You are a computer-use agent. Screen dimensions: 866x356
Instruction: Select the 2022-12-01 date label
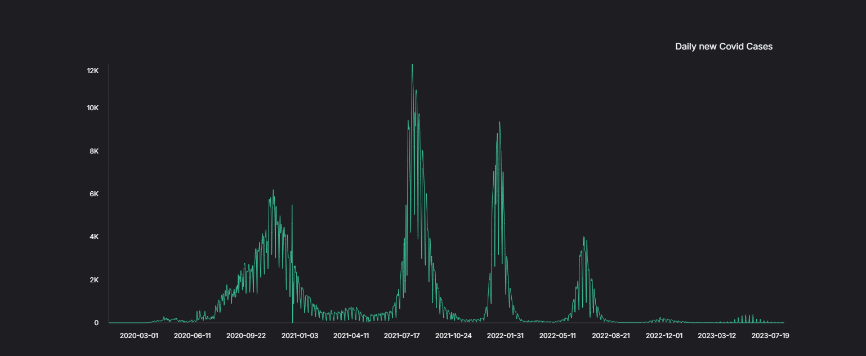coord(664,336)
